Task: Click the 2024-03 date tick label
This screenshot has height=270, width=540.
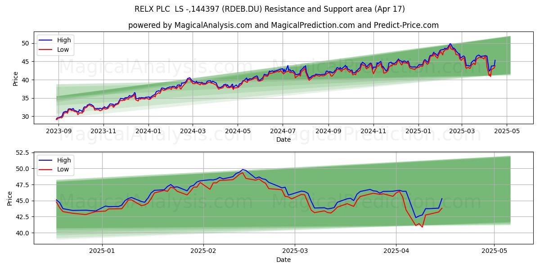Action: [193, 131]
